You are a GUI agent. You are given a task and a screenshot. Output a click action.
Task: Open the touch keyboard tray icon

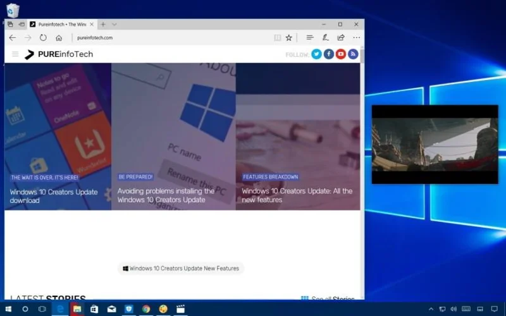(466, 309)
